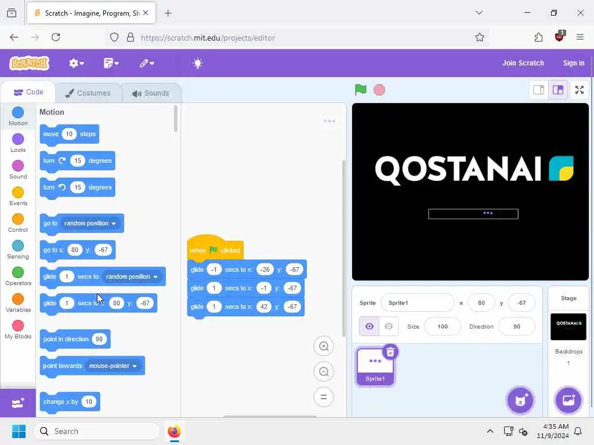Viewport: 594px width, 445px height.
Task: Select the Stage backdrop thumbnail
Action: click(x=568, y=327)
